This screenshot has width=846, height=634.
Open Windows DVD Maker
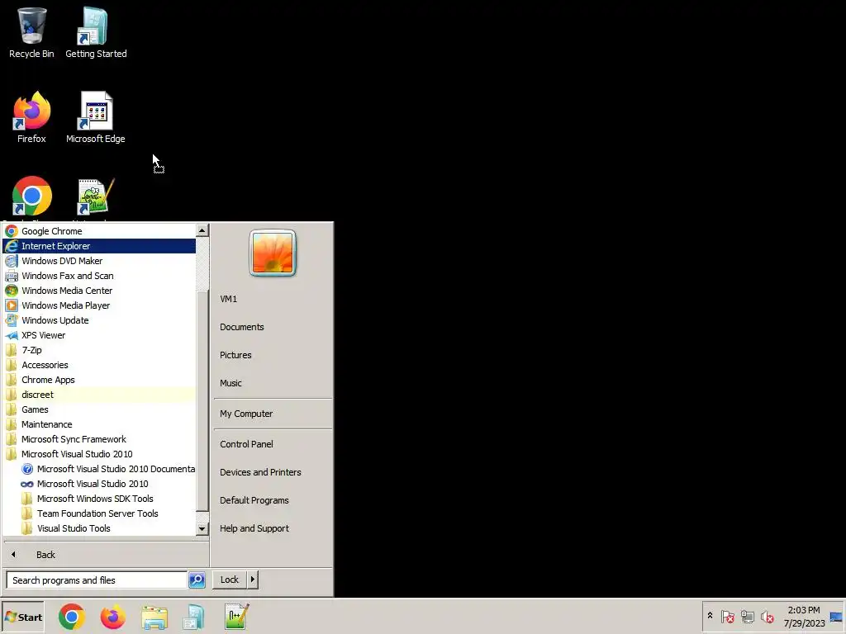(x=99, y=261)
